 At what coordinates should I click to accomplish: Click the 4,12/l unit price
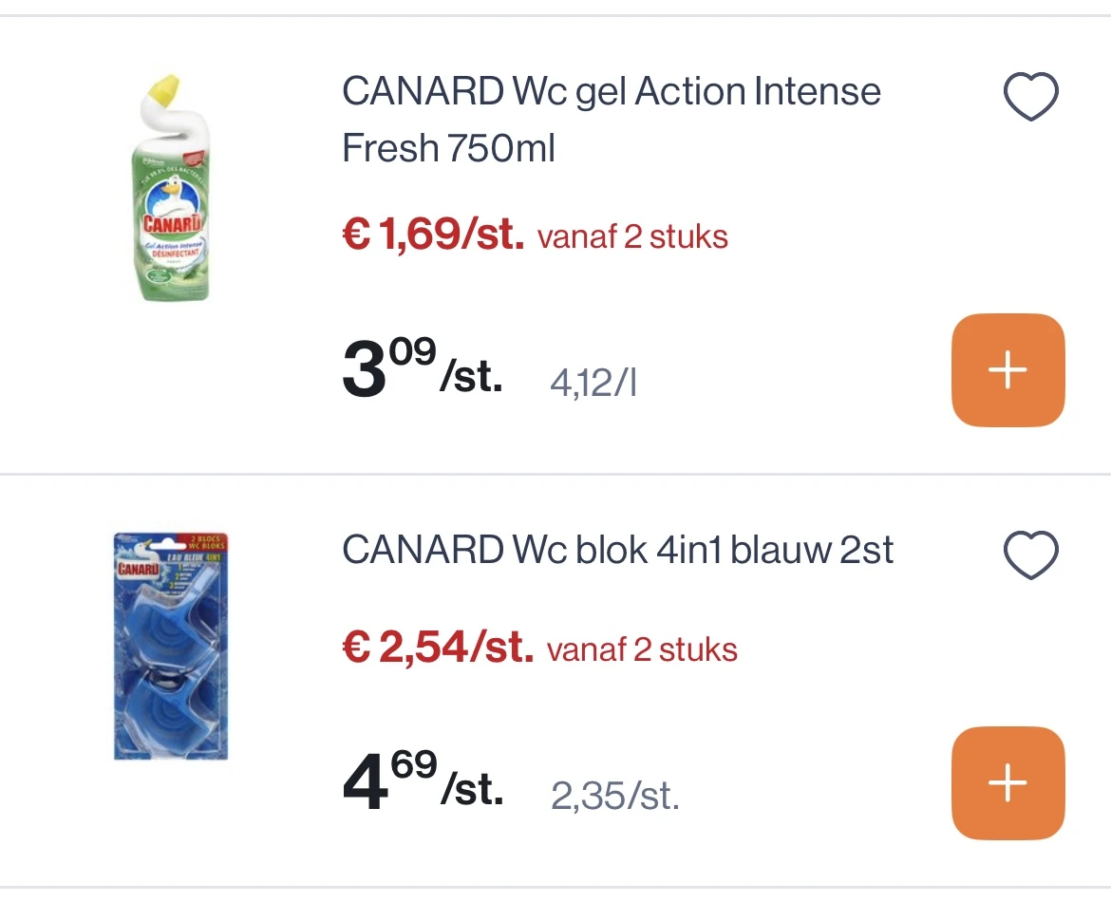(x=593, y=384)
